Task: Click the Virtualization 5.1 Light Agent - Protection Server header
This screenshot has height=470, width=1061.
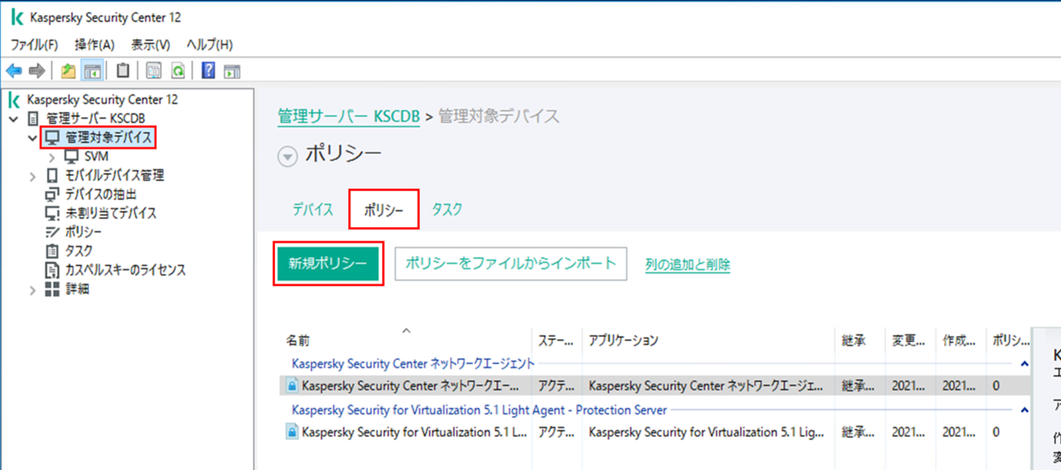Action: pos(479,410)
